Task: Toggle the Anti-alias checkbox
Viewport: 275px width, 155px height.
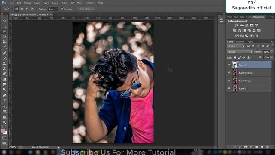Action: tap(62, 9)
